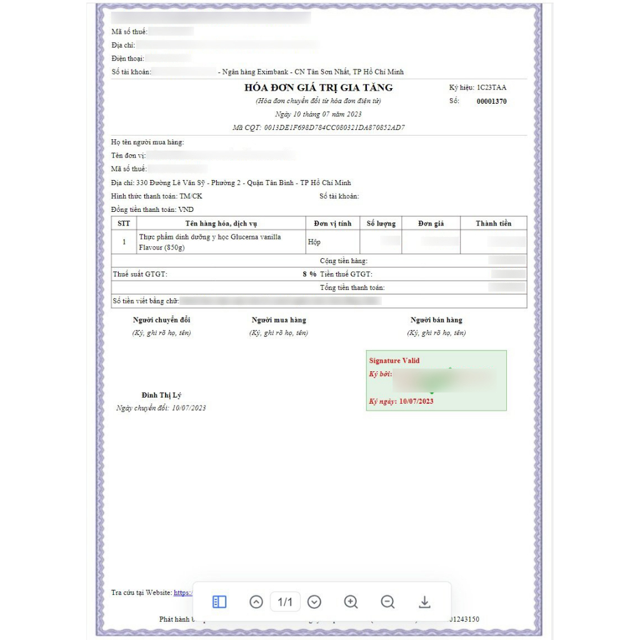Click the 1/1 page number field
Viewport: 640px width, 640px height.
285,602
